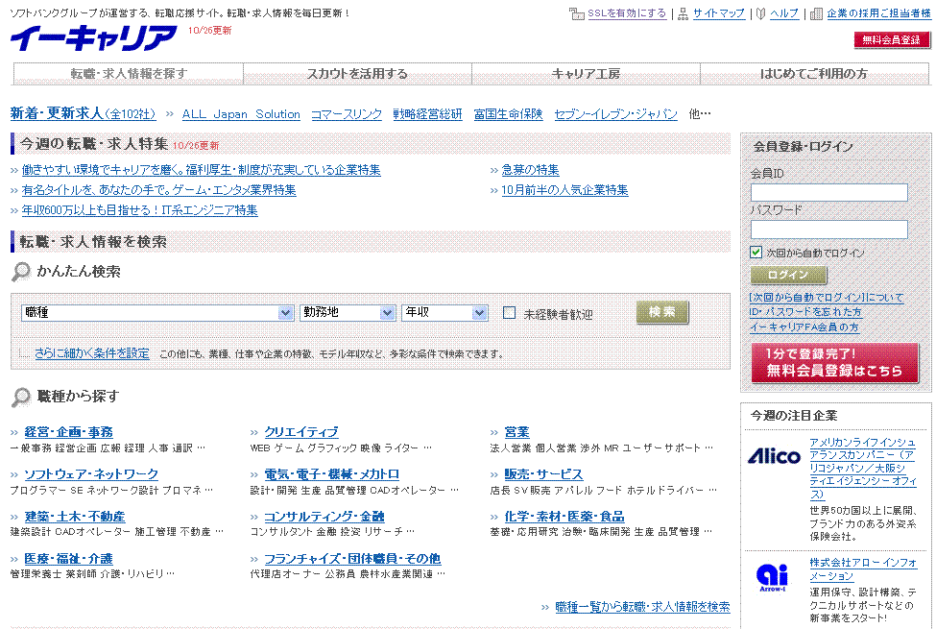Screen dimensions: 936x629
Task: Open 電気・電子・機械・メカトロ category
Action: click(x=332, y=474)
